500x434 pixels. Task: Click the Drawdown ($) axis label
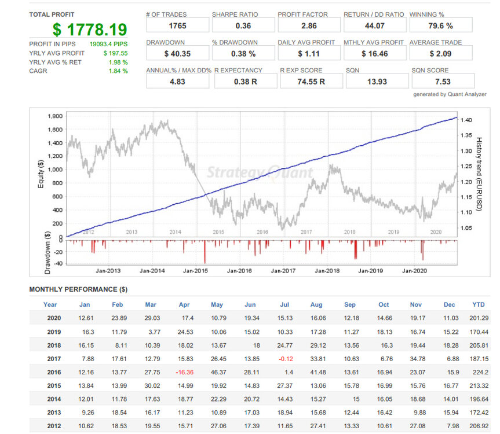tap(48, 253)
